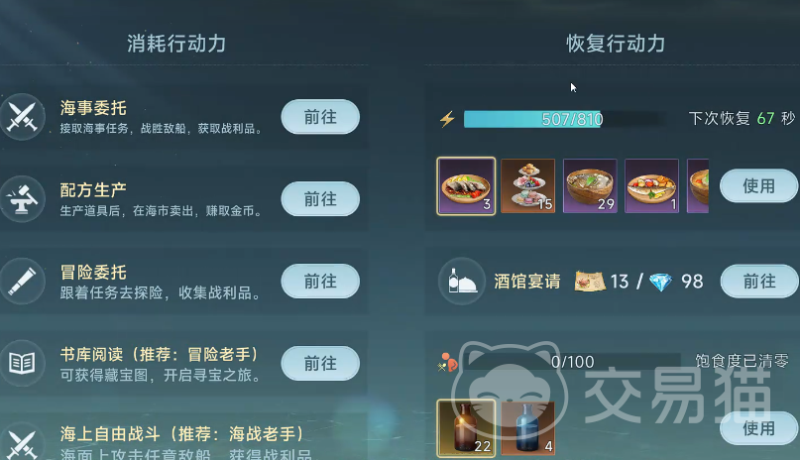The image size is (800, 460).
Task: Click the tavern banquet bottle icon
Action: coord(462,281)
